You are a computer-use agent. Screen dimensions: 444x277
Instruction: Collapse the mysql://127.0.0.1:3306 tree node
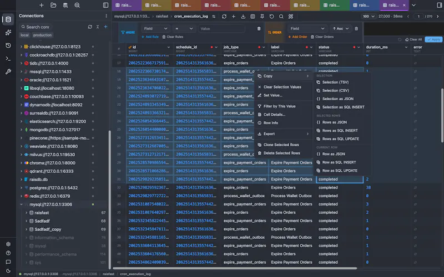pyautogui.click(x=21, y=204)
